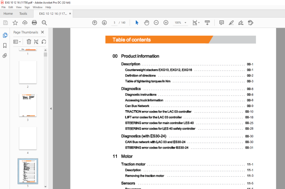Delete selected page with trash icon

28,42
